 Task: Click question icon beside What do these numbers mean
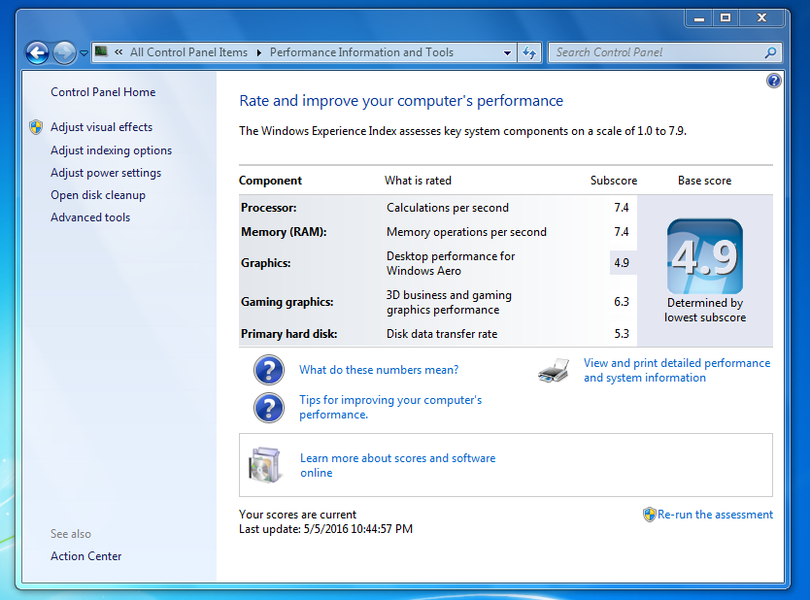(x=269, y=370)
